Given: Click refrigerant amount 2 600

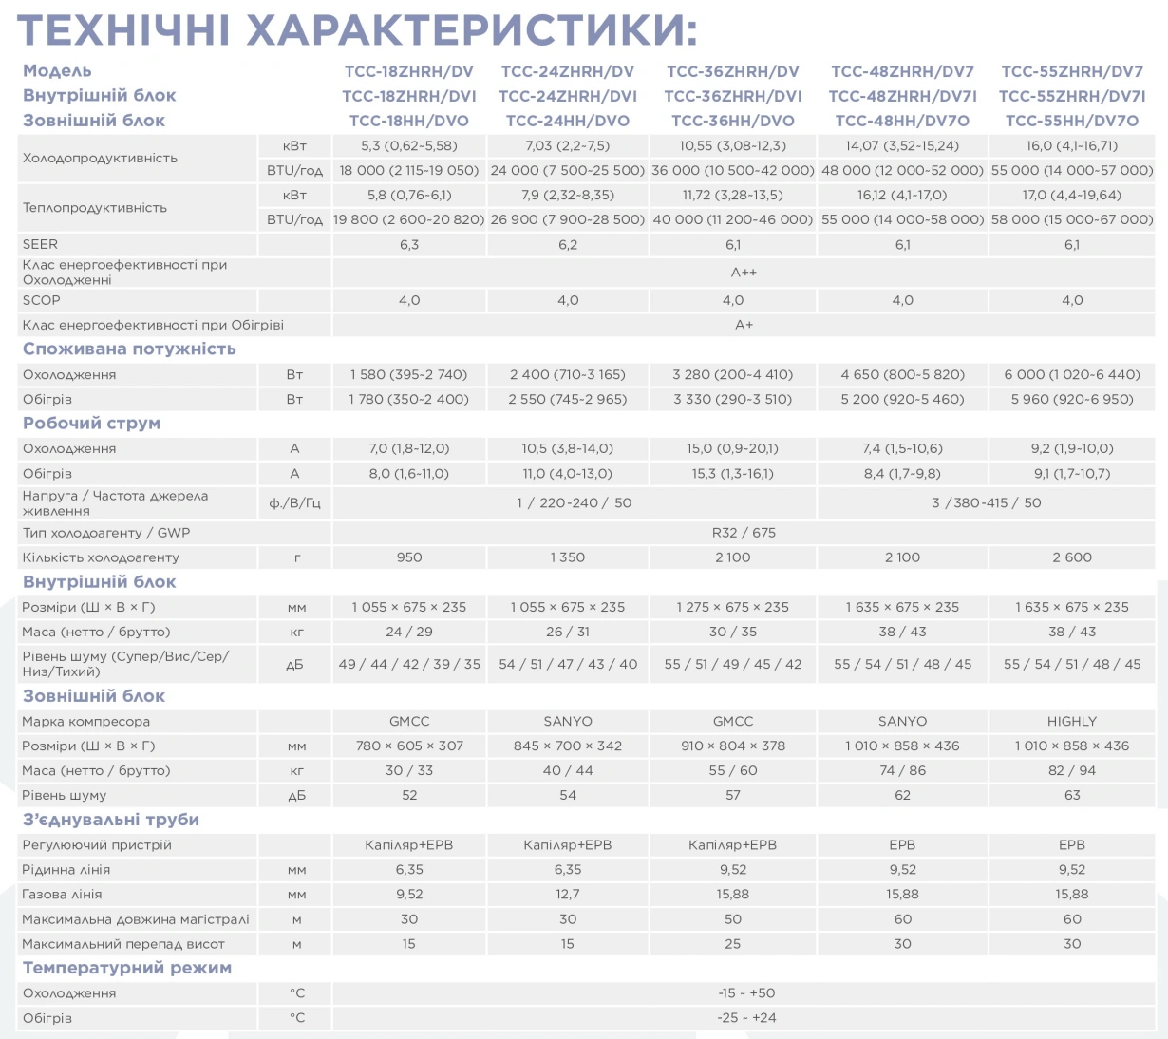Looking at the screenshot, I should pyautogui.click(x=1072, y=557).
